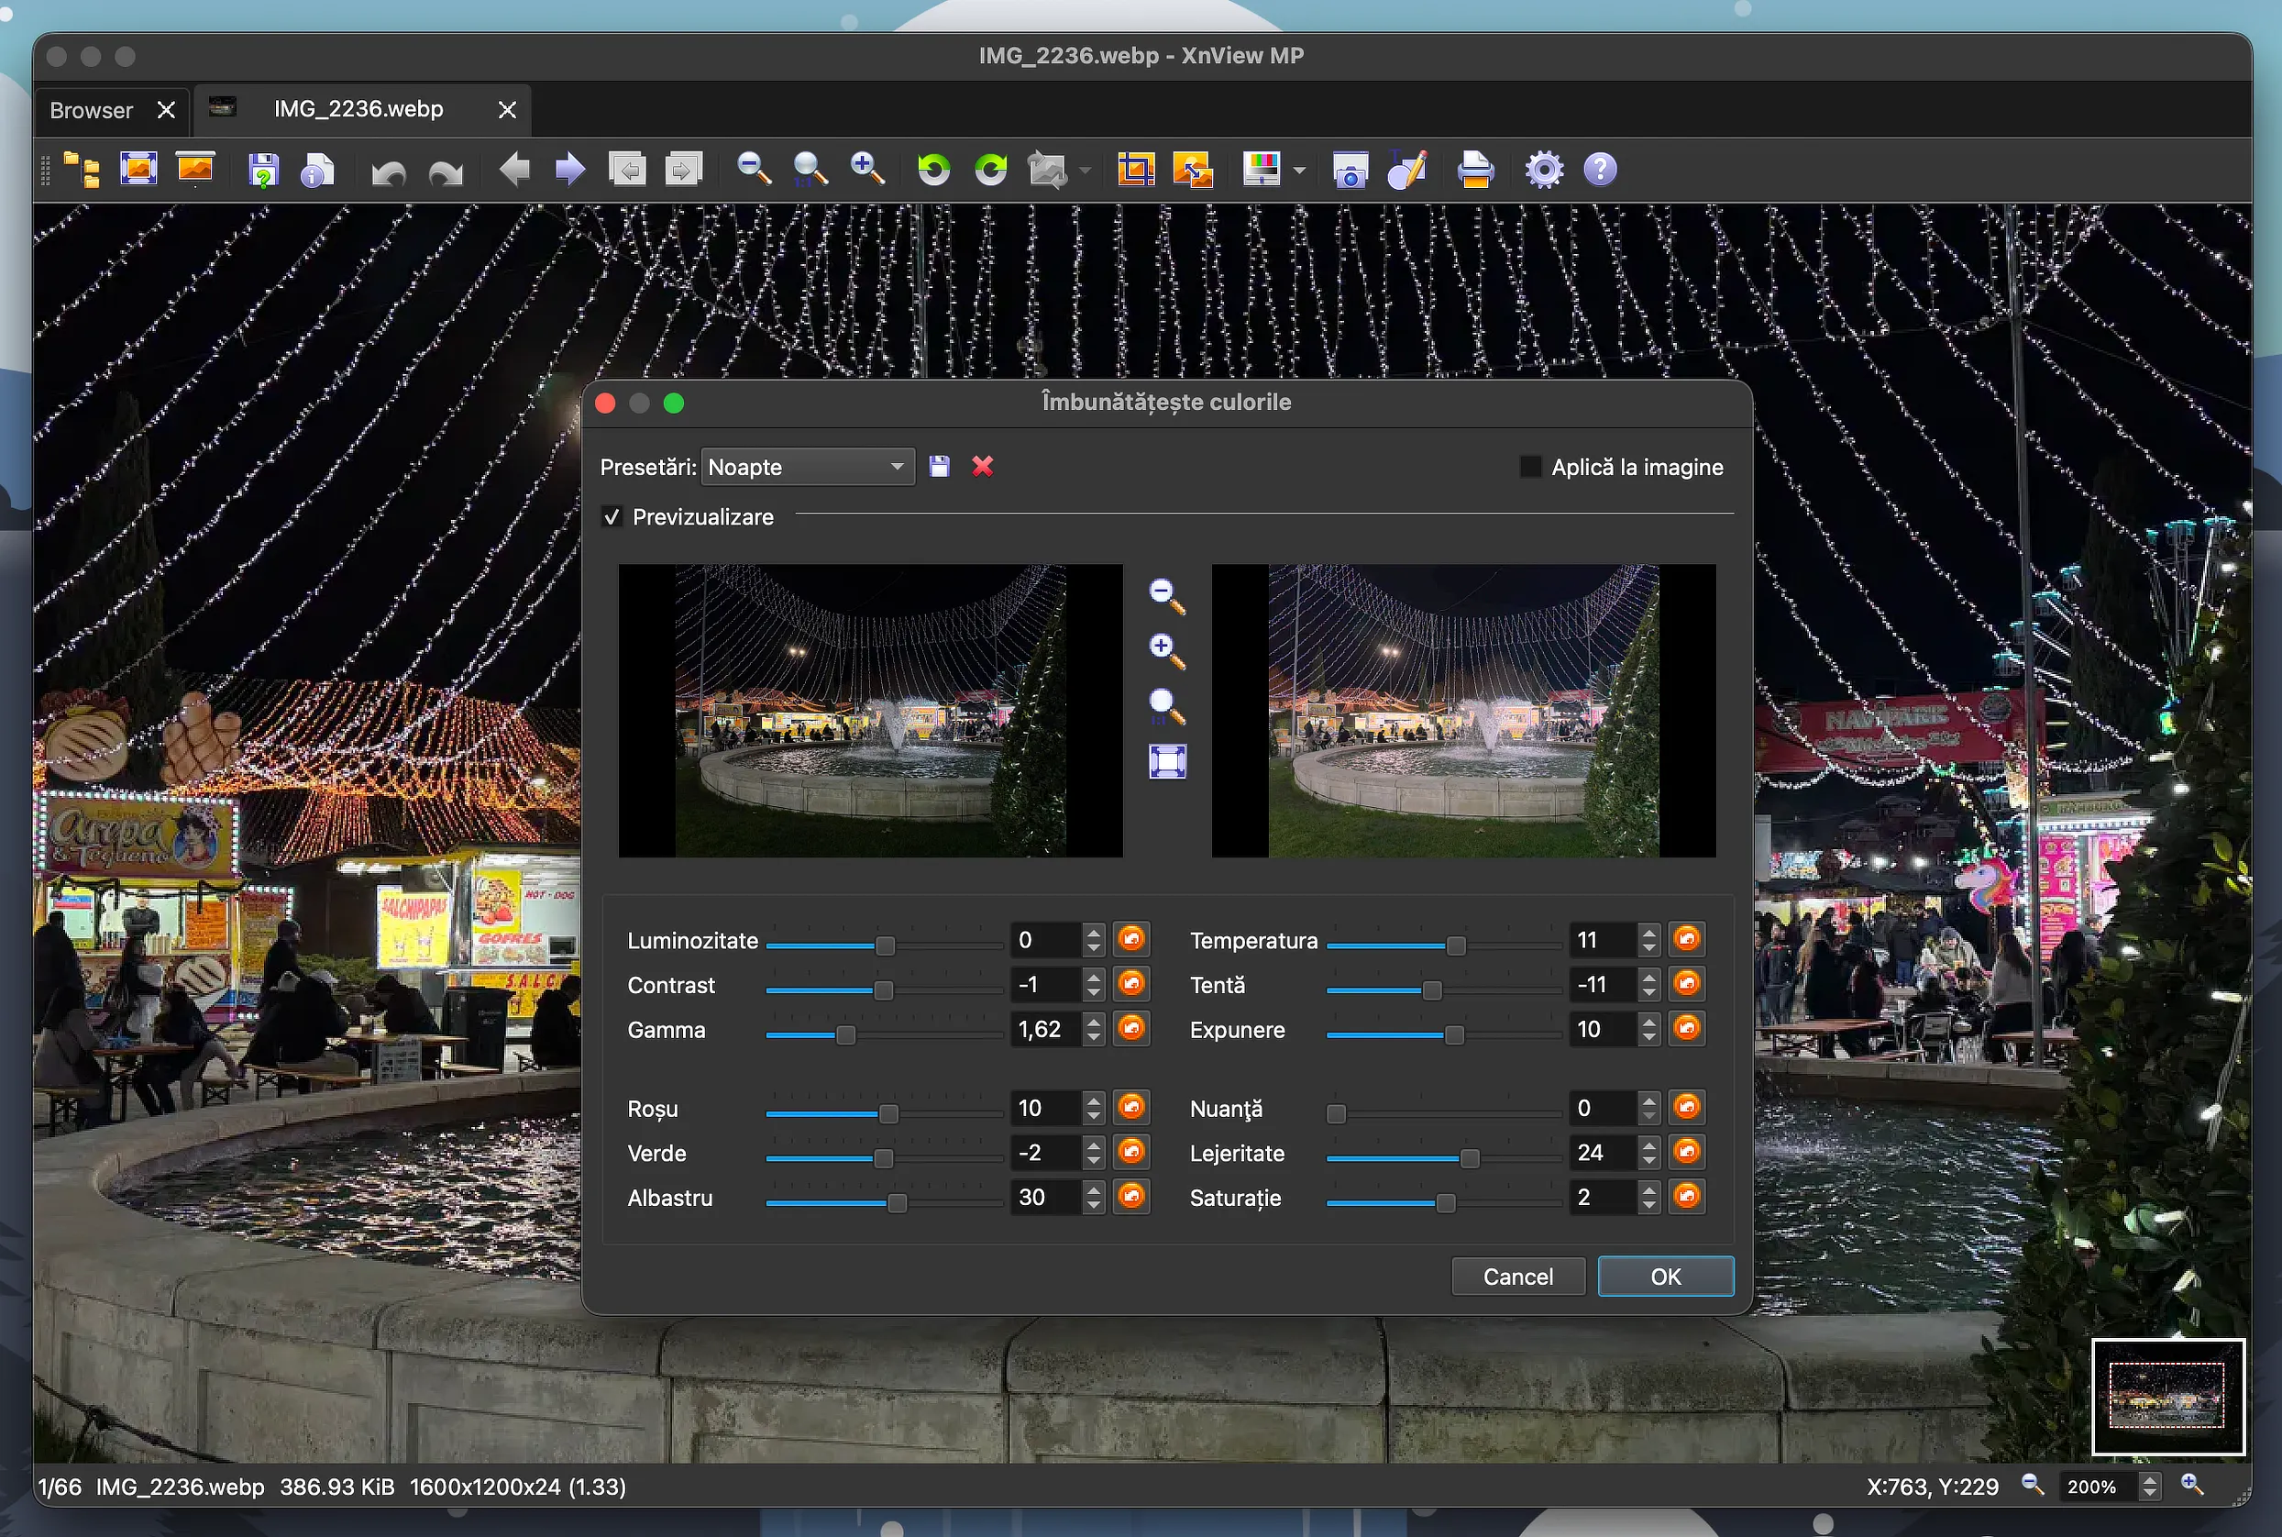The width and height of the screenshot is (2282, 1537).
Task: Click preview zoom out magnifier
Action: (x=1166, y=595)
